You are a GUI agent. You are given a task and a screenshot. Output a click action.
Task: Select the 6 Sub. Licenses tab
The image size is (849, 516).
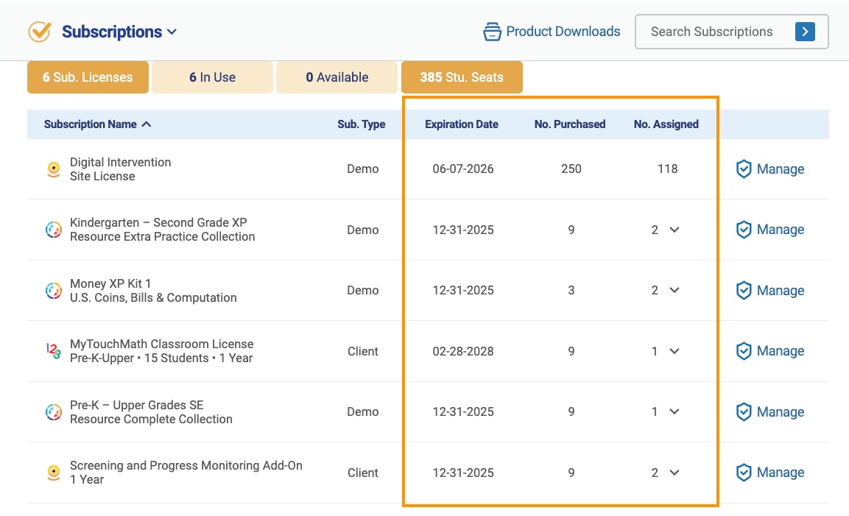click(x=88, y=77)
